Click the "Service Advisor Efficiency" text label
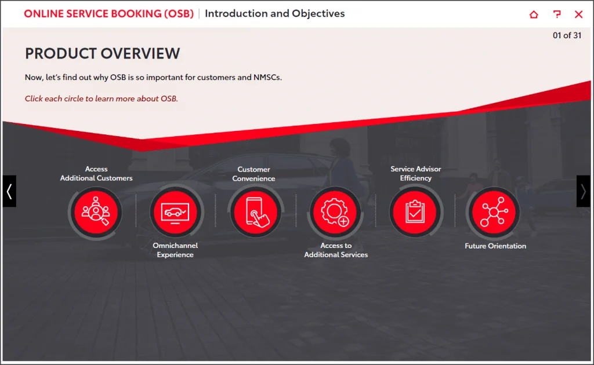The height and width of the screenshot is (365, 594). 415,174
